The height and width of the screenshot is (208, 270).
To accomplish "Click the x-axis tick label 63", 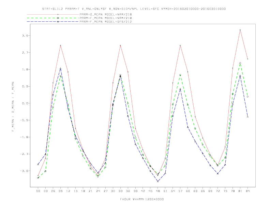I will click(x=195, y=191).
